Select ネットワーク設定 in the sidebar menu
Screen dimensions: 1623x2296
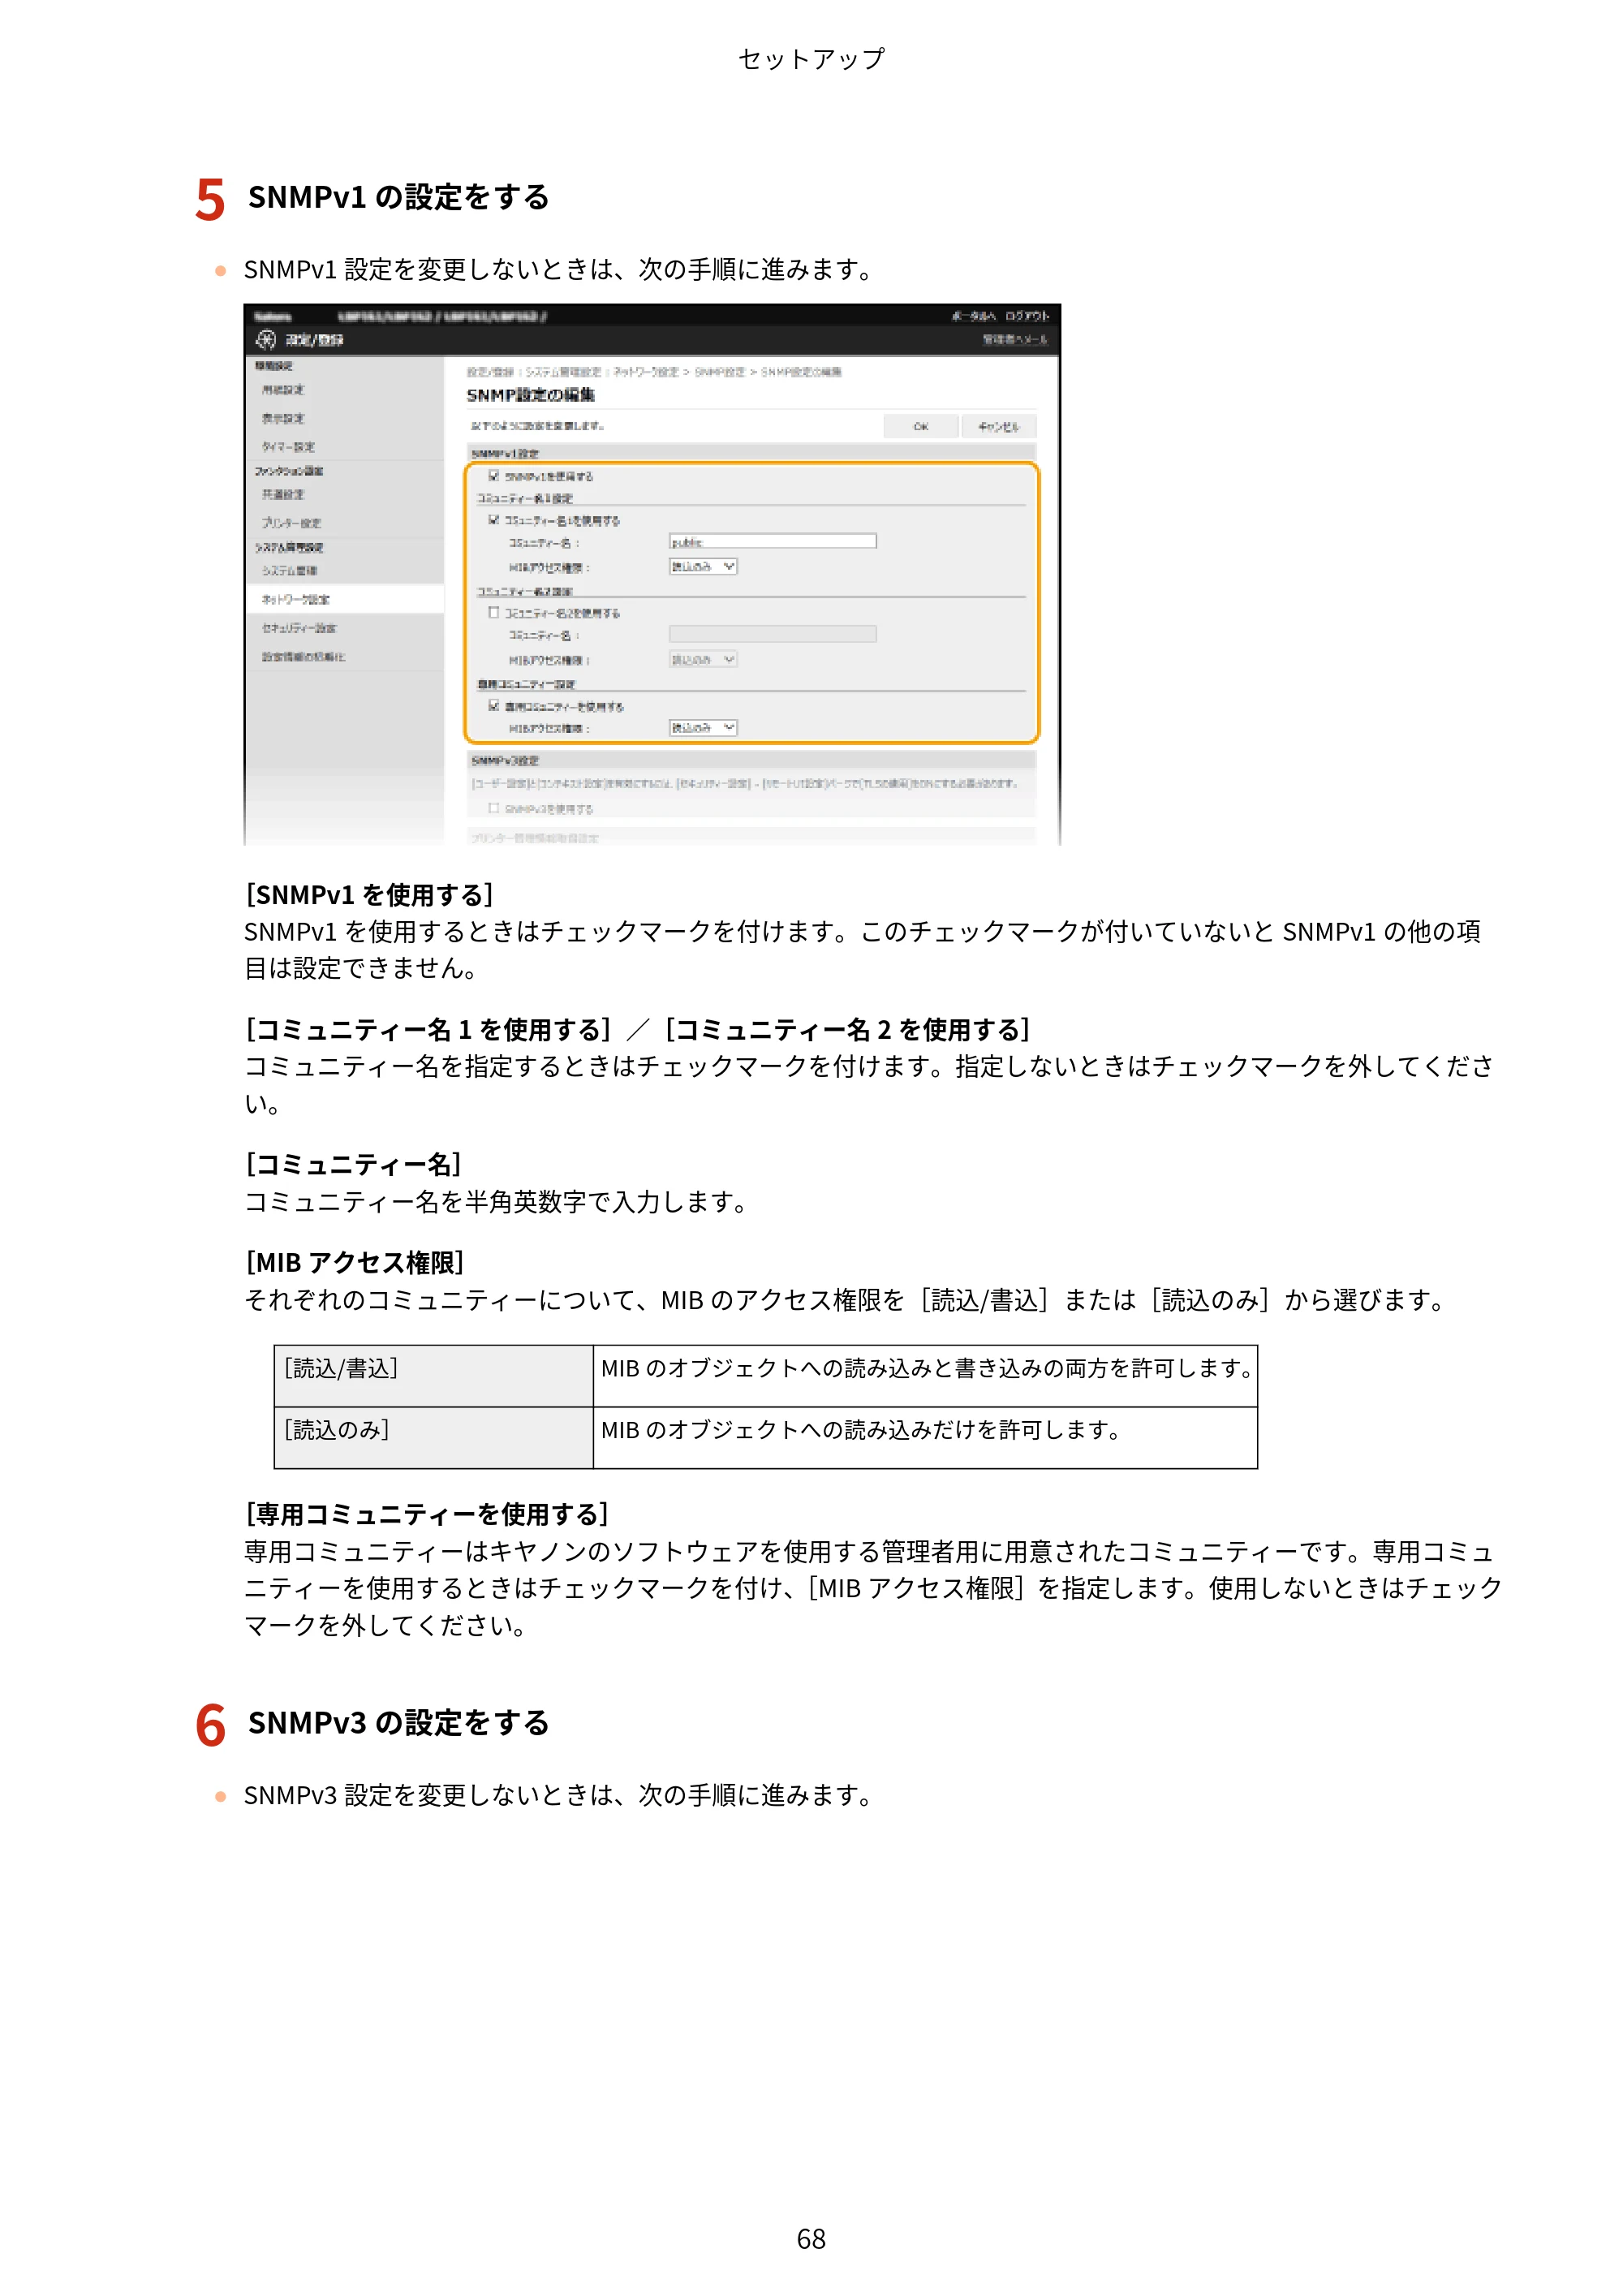295,600
